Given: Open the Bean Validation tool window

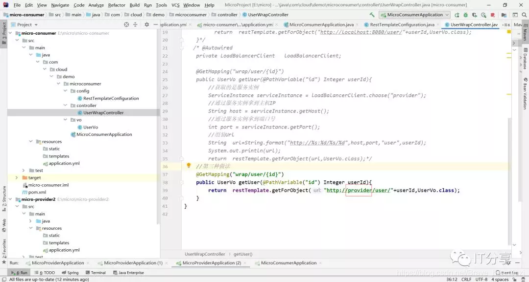Looking at the screenshot, I should pos(525,93).
